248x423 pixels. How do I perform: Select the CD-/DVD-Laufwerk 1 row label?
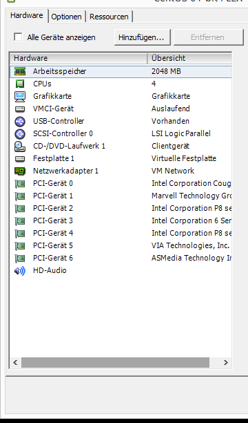pyautogui.click(x=69, y=147)
